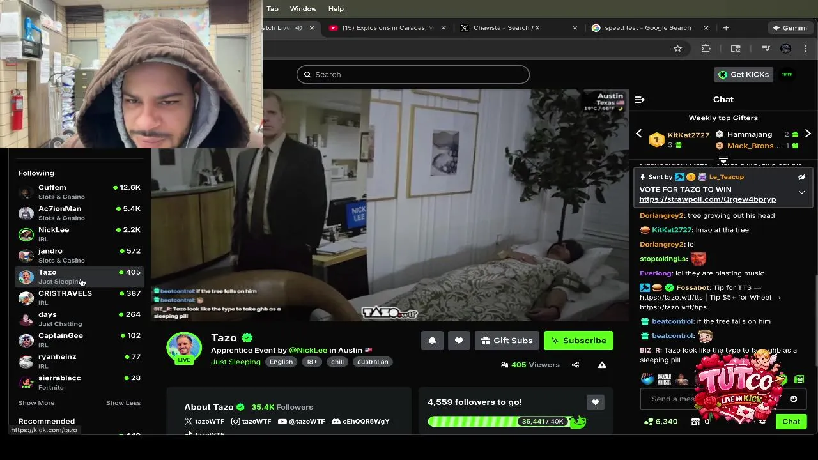Select the australian tag
This screenshot has height=460, width=818.
(x=373, y=362)
